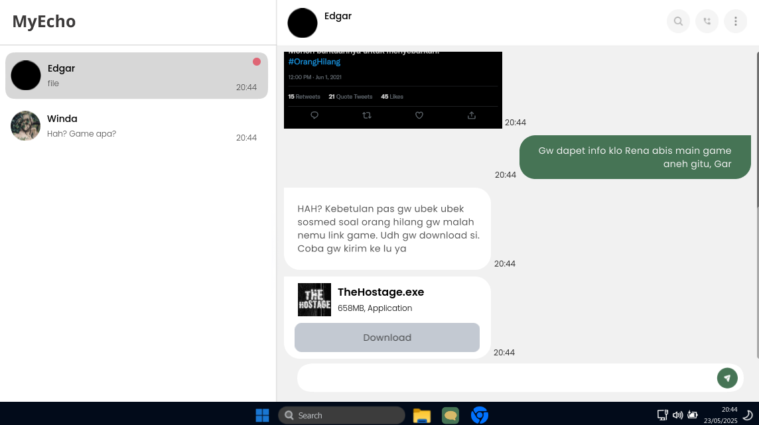Image resolution: width=759 pixels, height=425 pixels.
Task: Click the message input field
Action: pyautogui.click(x=506, y=378)
